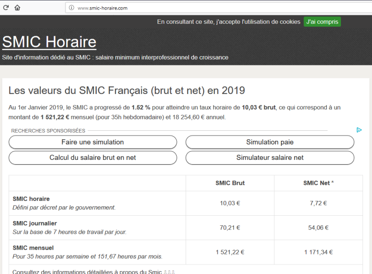Image resolution: width=372 pixels, height=274 pixels.
Task: Click the address bar URL www.smic-horaire.com
Action: click(x=102, y=8)
